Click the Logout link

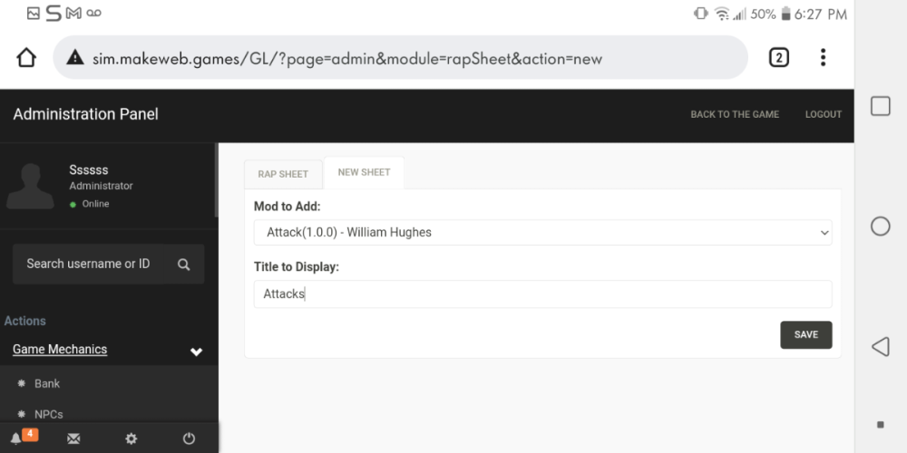823,114
